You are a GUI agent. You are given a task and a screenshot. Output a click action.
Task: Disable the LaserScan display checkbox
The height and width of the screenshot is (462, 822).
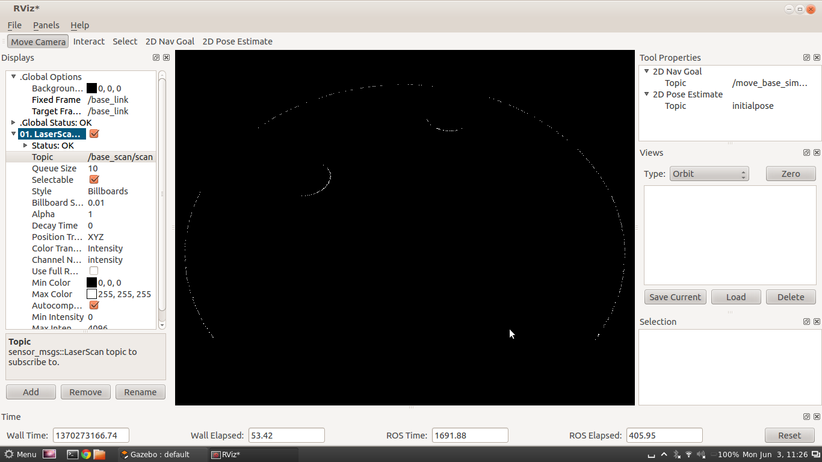[94, 134]
